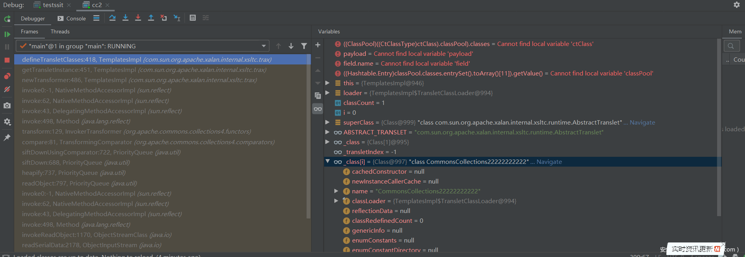The height and width of the screenshot is (257, 745).
Task: Stop the debug session with the red square
Action: coord(7,60)
